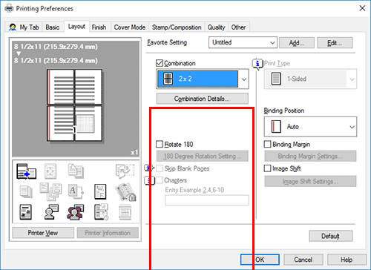Image resolution: width=371 pixels, height=270 pixels.
Task: Open Help for printing preferences
Action: (347, 260)
